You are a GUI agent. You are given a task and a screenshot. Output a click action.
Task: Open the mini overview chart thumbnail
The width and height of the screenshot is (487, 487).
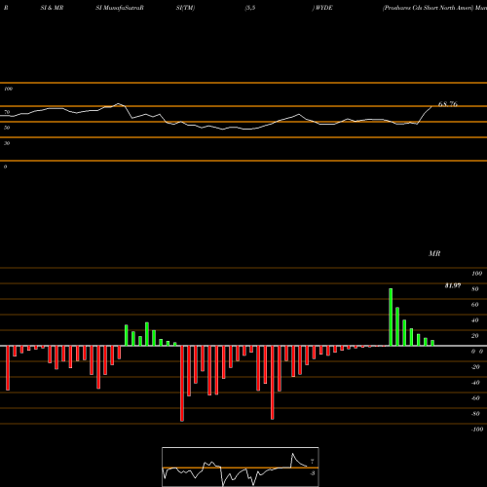click(x=241, y=467)
